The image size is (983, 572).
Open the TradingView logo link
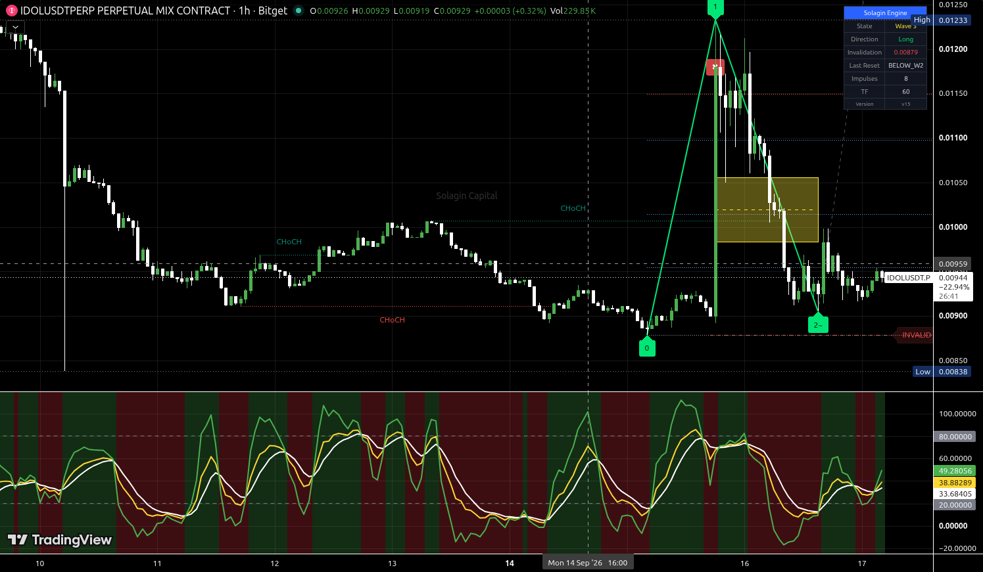(x=60, y=540)
